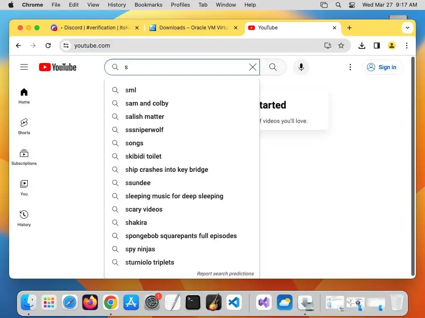Open Chrome three-dot menu
Screen dimensions: 425x318
pyautogui.click(x=407, y=46)
